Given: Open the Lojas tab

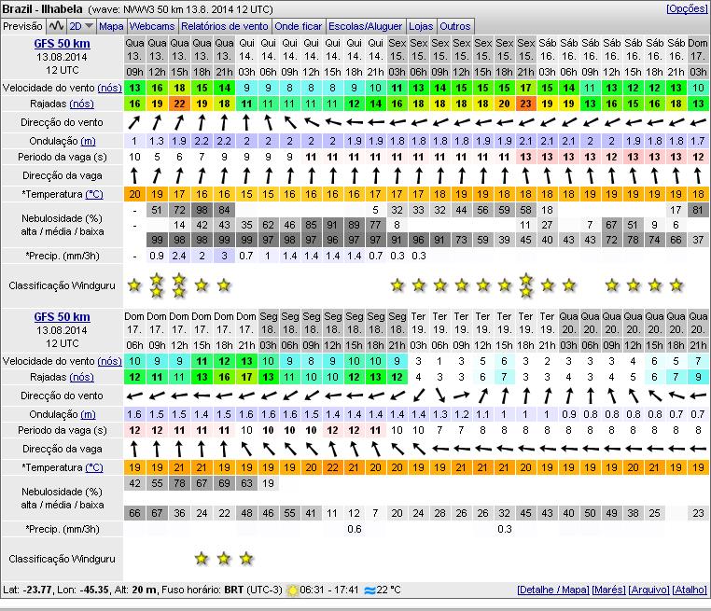Looking at the screenshot, I should 421,26.
